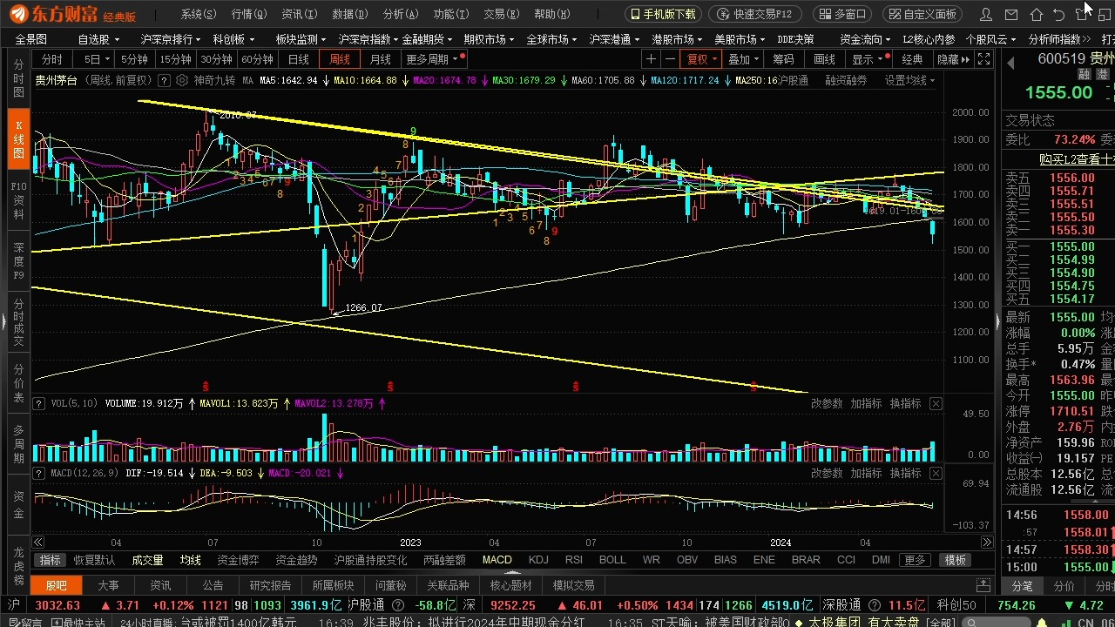Select 5分钟 period
The height and width of the screenshot is (627, 1115).
point(134,59)
